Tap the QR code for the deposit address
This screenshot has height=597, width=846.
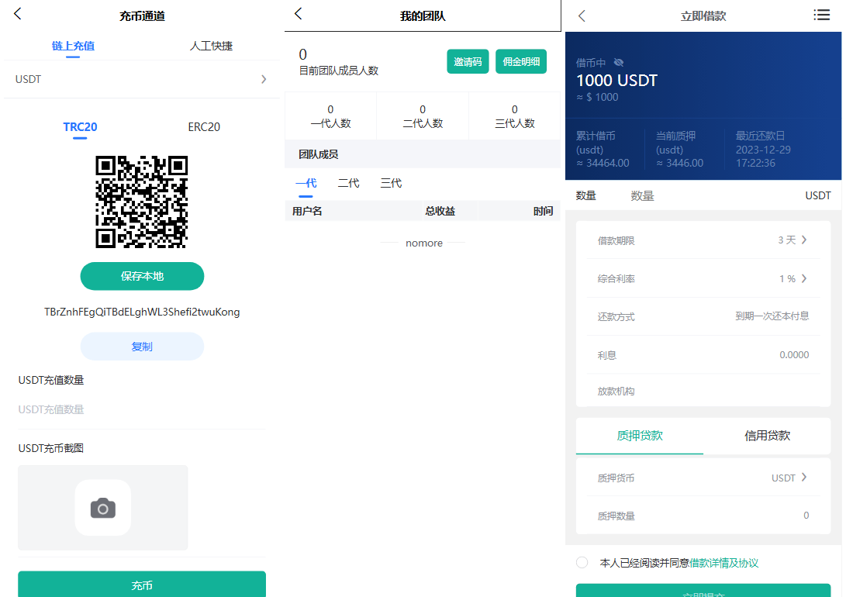click(142, 202)
